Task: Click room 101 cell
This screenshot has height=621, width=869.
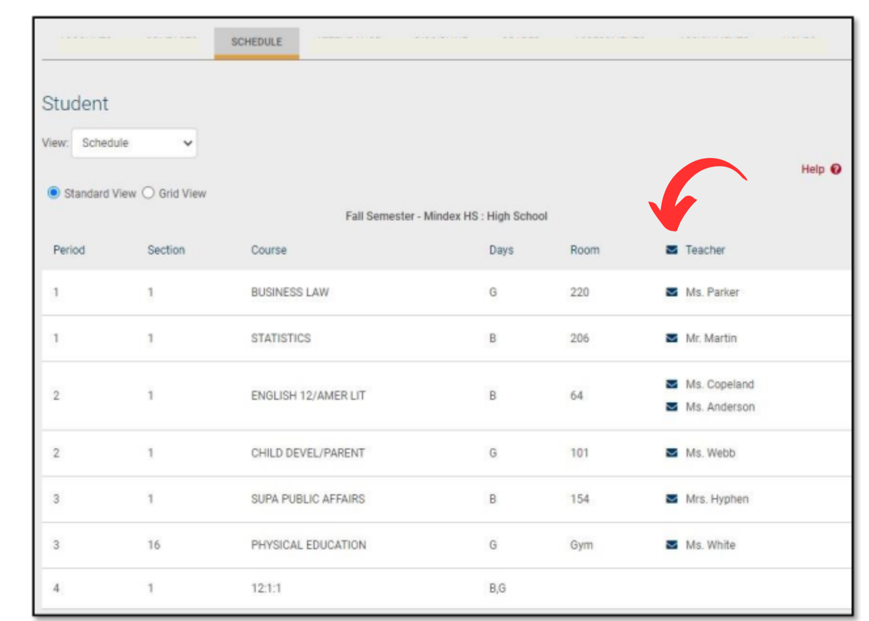Action: 579,453
